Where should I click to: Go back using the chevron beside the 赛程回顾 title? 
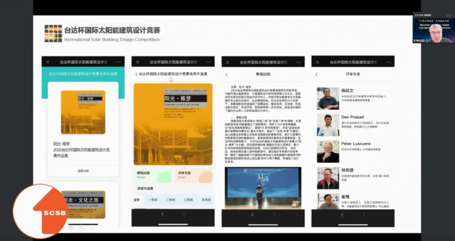tap(227, 74)
